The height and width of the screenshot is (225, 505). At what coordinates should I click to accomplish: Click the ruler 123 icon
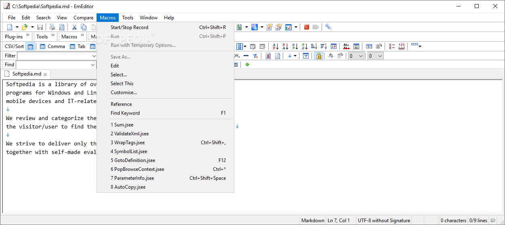[402, 46]
